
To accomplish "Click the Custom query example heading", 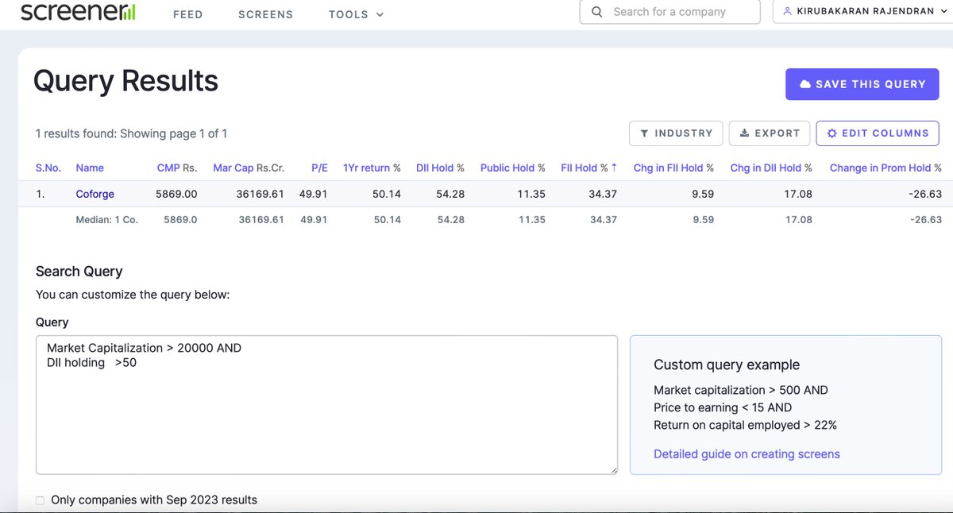I will [727, 364].
